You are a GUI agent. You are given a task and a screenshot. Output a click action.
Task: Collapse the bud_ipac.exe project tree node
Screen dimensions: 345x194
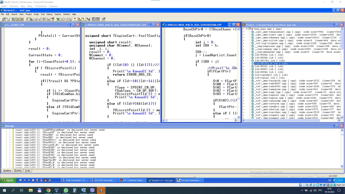(246, 29)
